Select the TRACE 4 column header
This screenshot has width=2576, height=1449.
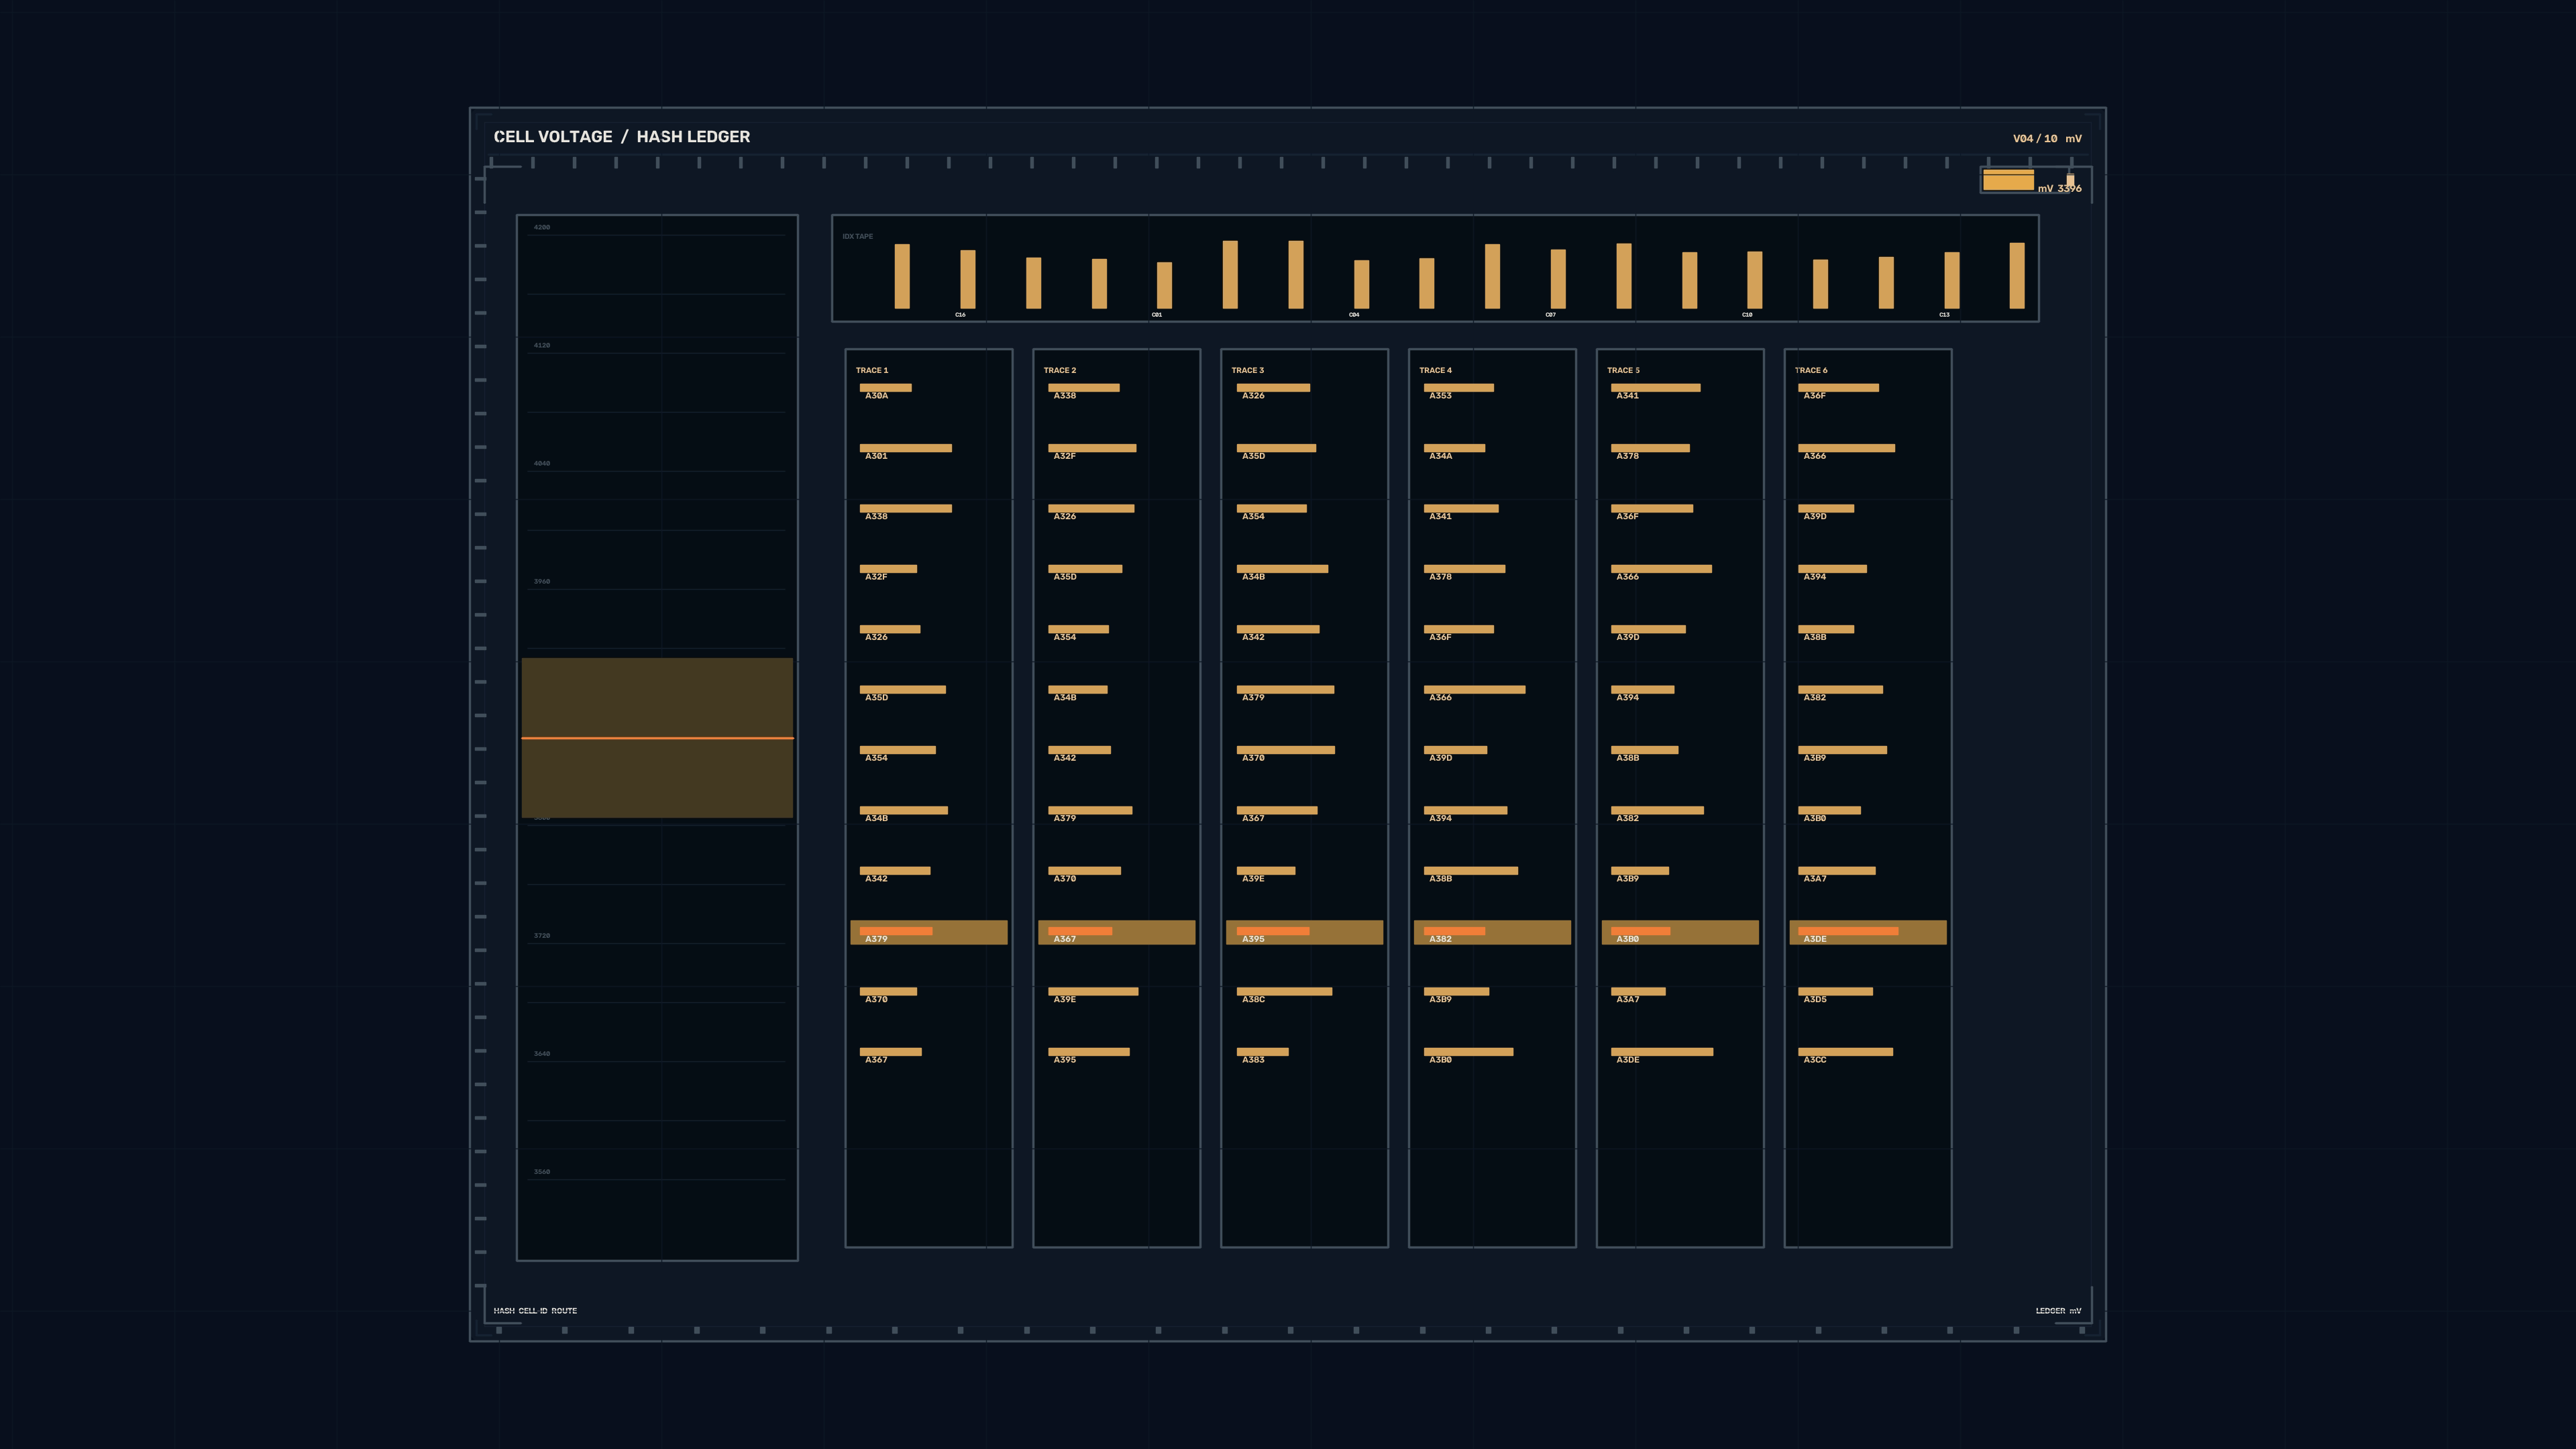1435,370
